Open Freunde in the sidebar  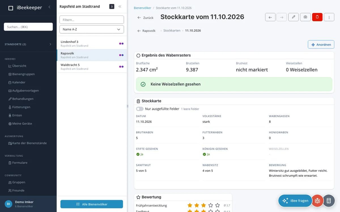point(16,191)
